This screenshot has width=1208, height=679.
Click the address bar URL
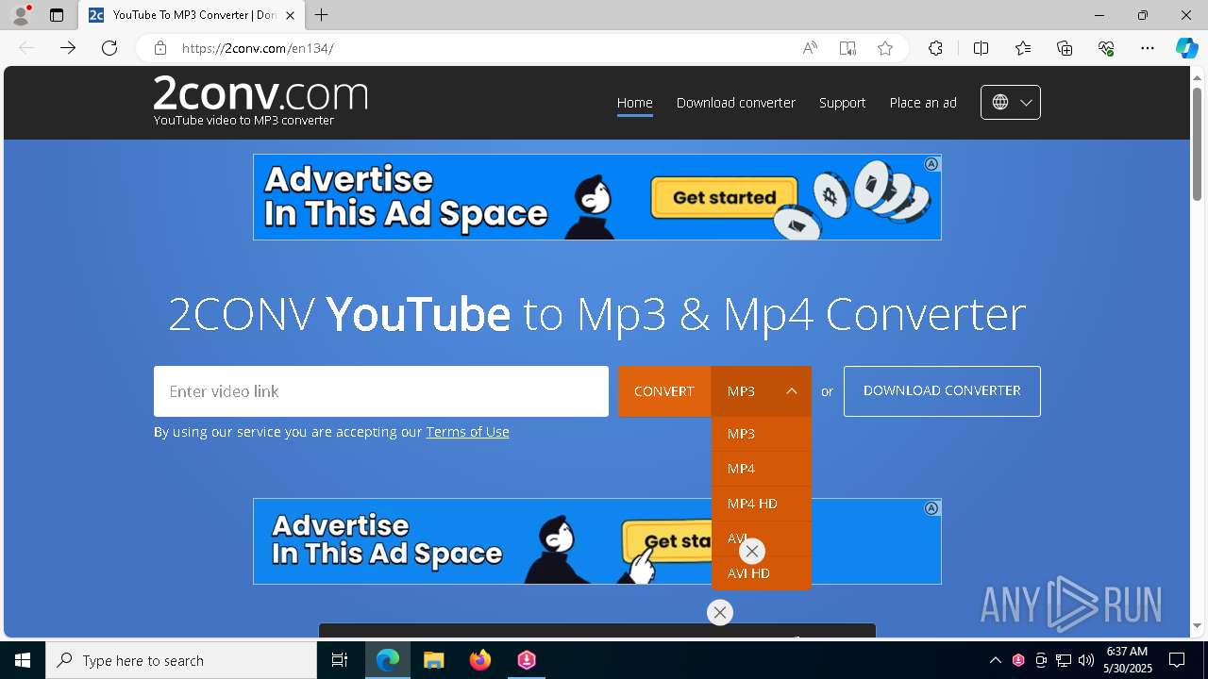[258, 48]
